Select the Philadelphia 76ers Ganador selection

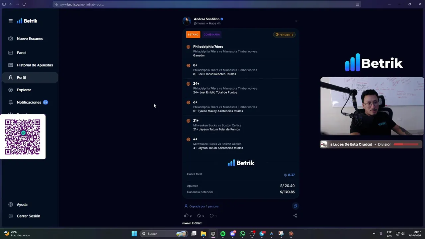point(241,51)
